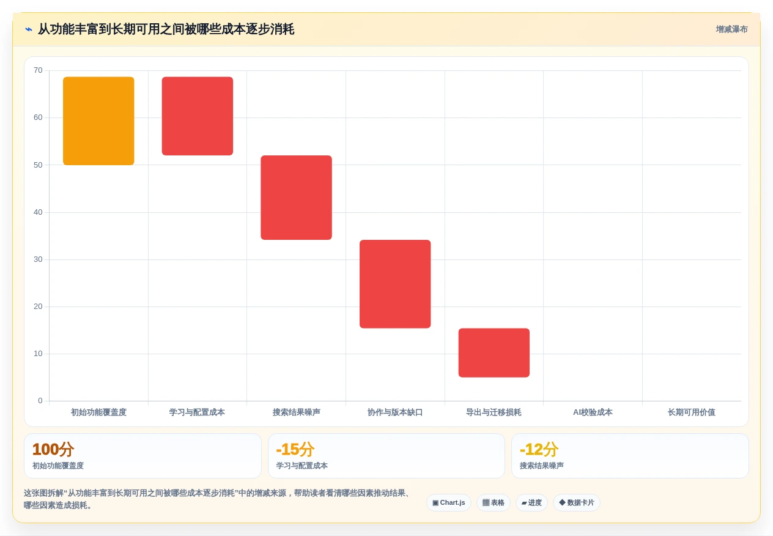This screenshot has width=773, height=536.
Task: Click the 进度 tag chip
Action: click(x=531, y=503)
